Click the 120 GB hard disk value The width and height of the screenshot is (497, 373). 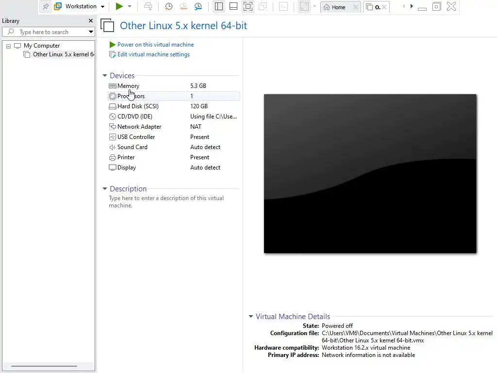pos(199,106)
